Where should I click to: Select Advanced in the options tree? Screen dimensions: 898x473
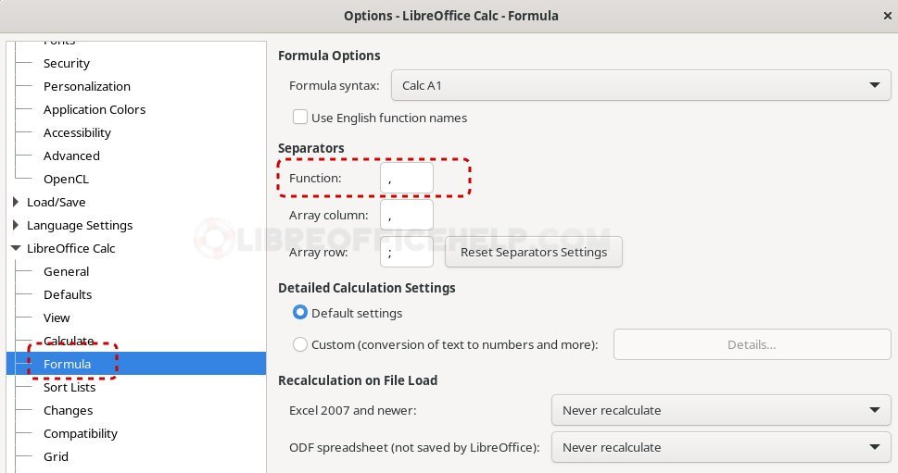pos(71,156)
